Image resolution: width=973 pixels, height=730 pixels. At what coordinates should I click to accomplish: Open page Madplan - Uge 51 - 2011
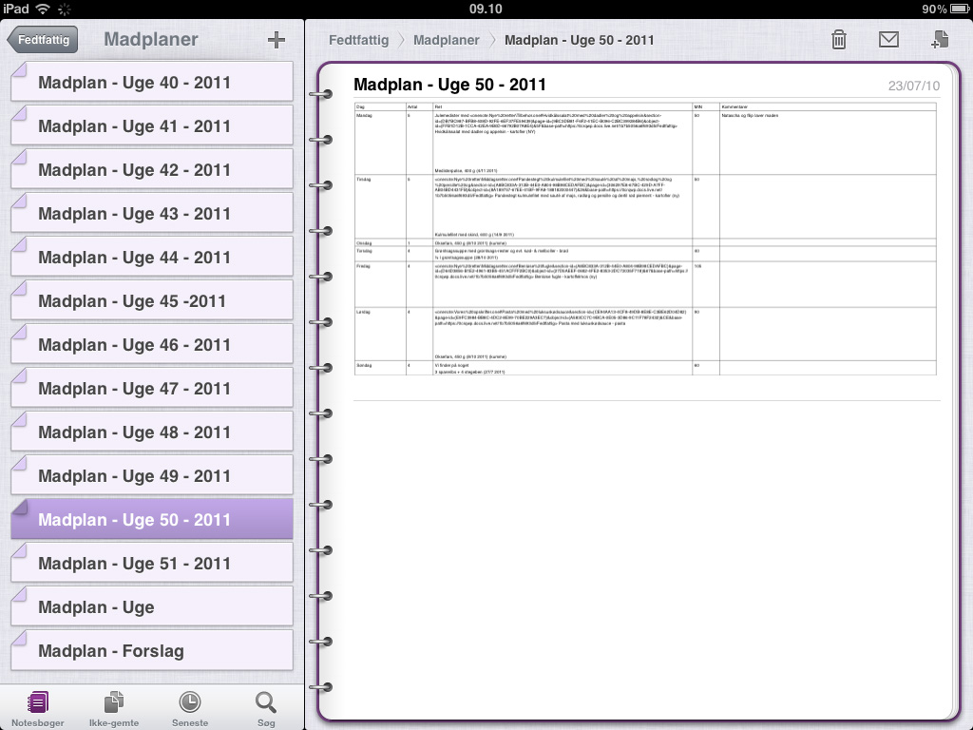(152, 563)
